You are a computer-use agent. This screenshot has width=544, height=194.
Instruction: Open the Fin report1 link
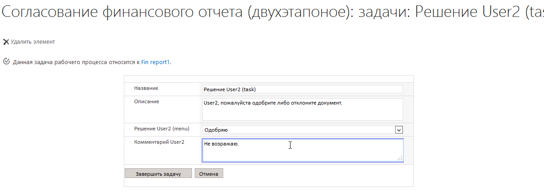coord(155,62)
